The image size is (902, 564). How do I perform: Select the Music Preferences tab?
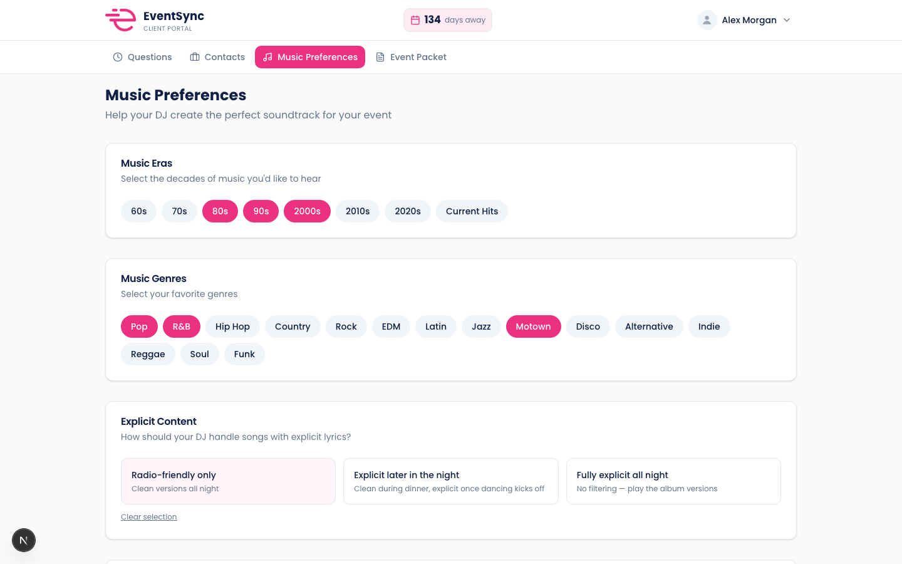[x=310, y=57]
